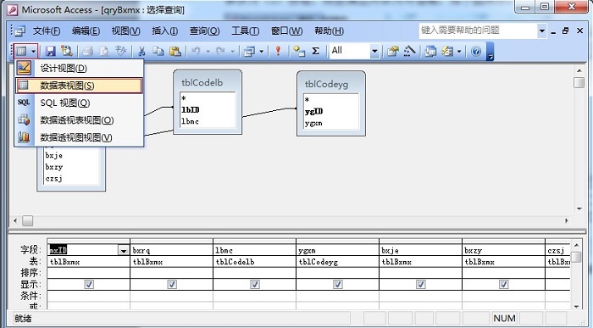Click the build expression toolbar icon
This screenshot has height=328, width=593.
[409, 51]
